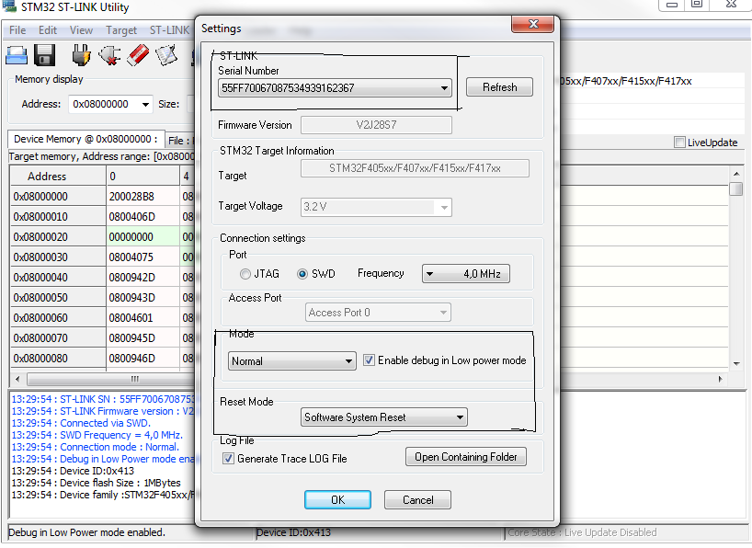
Task: Open the Target menu
Action: point(121,29)
